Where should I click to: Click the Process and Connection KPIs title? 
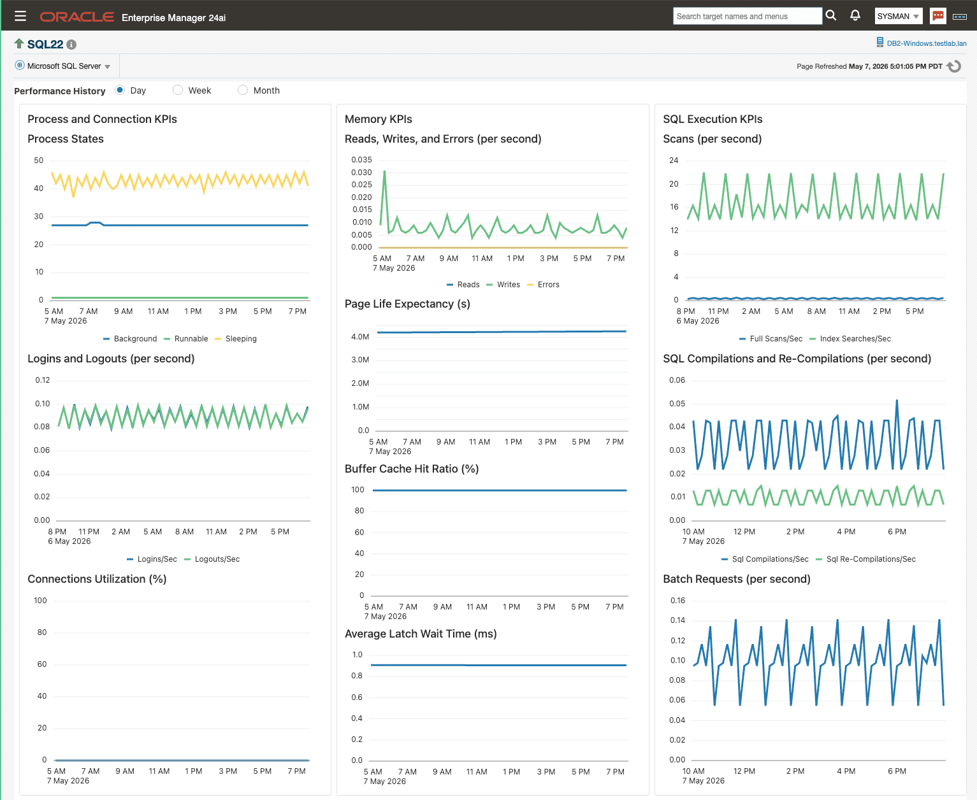(x=102, y=119)
